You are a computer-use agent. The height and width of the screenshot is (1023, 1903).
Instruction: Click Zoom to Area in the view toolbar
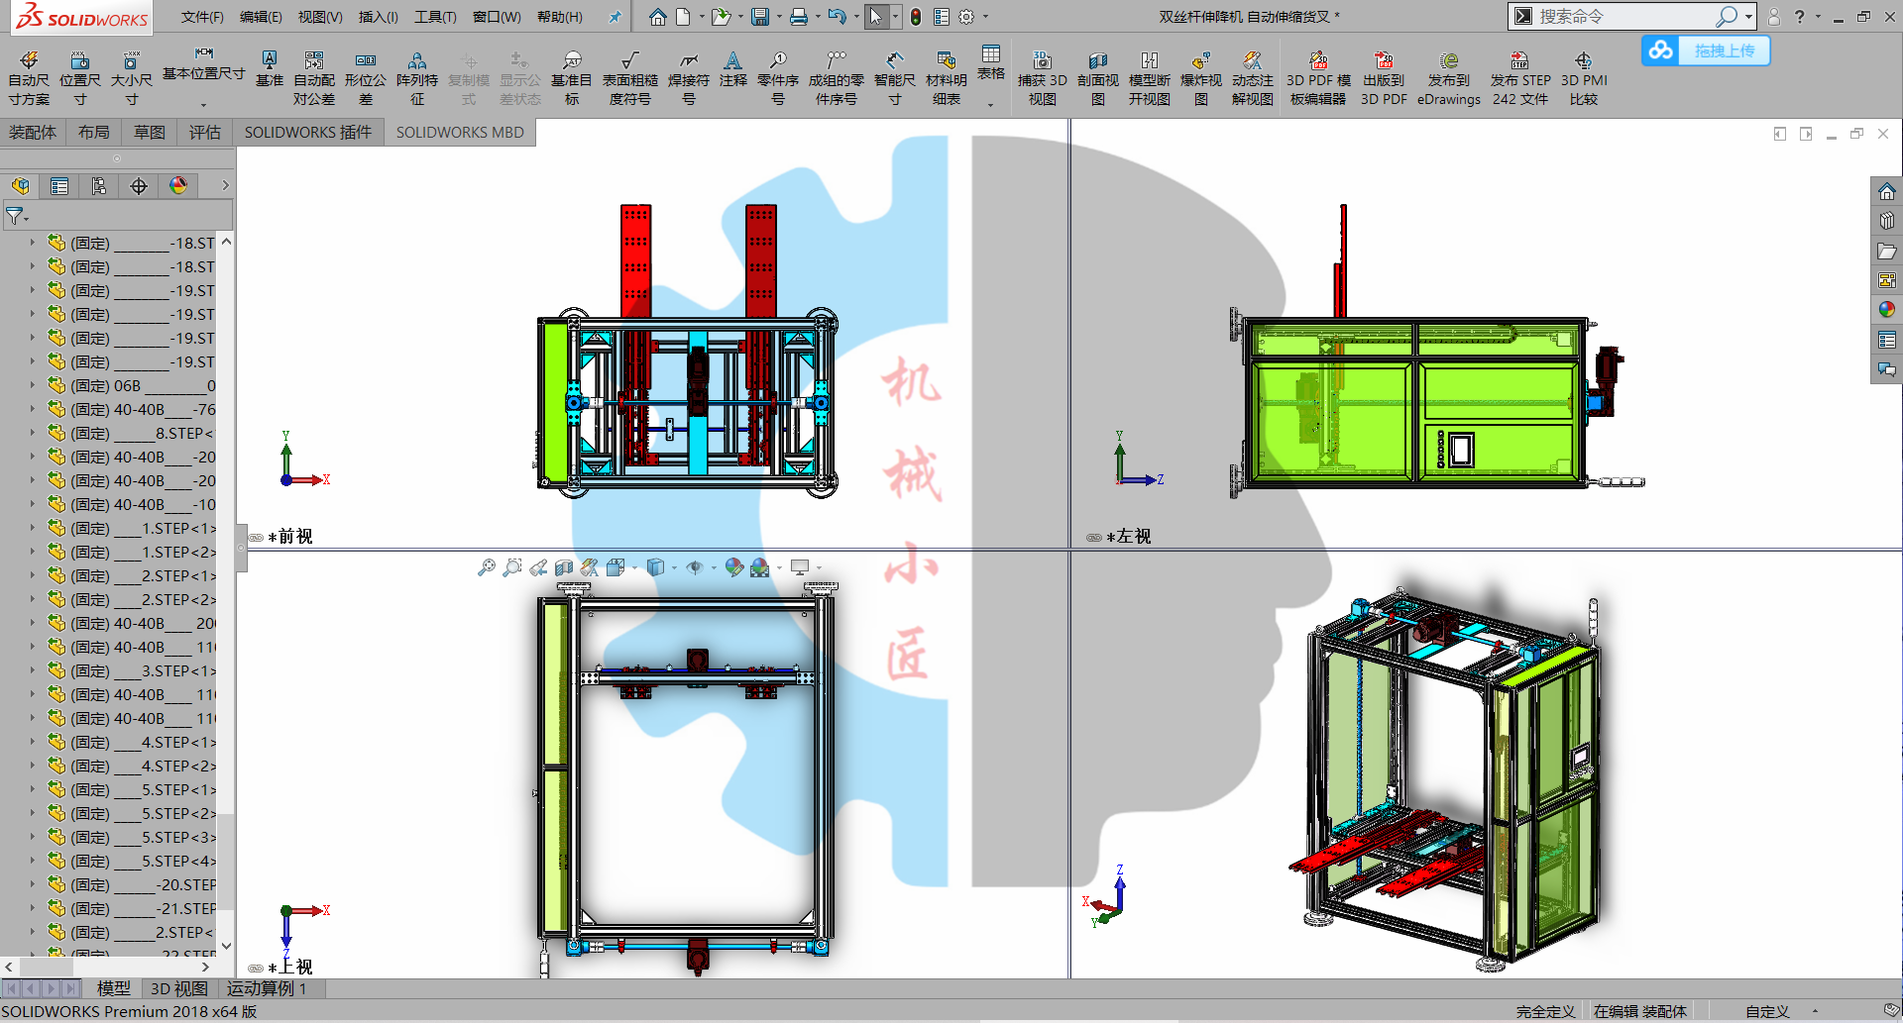point(512,567)
